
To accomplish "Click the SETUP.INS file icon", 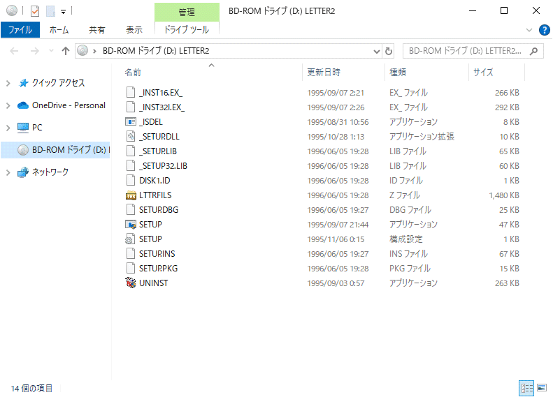I will tap(131, 254).
